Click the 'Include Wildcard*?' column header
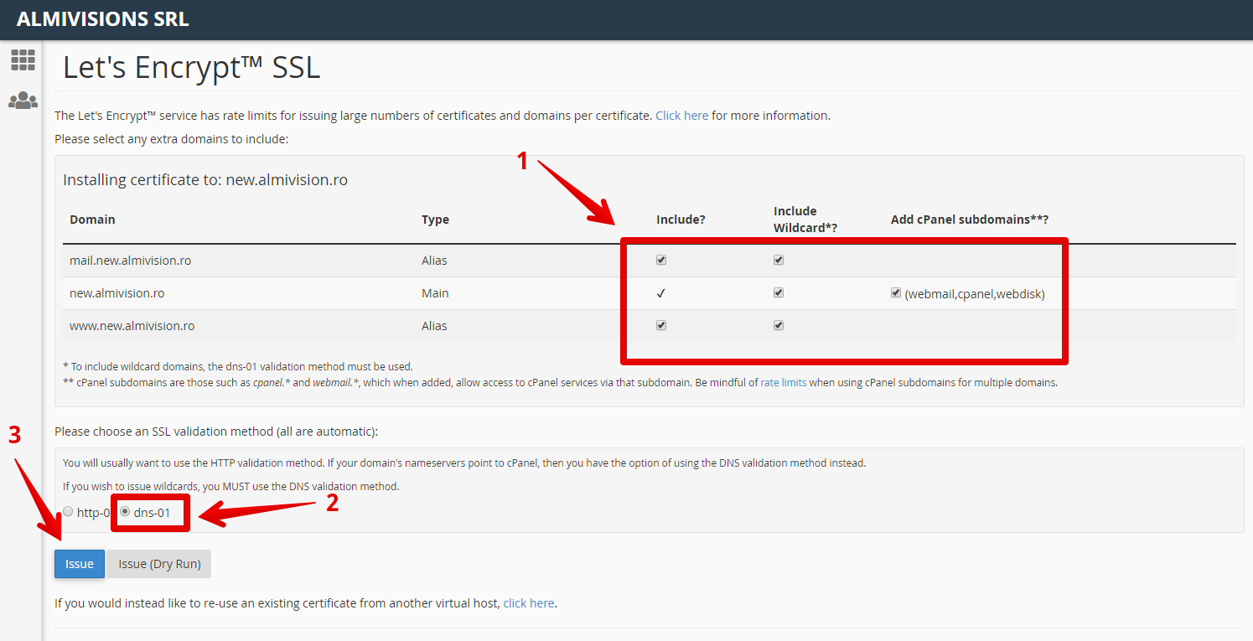 [x=805, y=220]
